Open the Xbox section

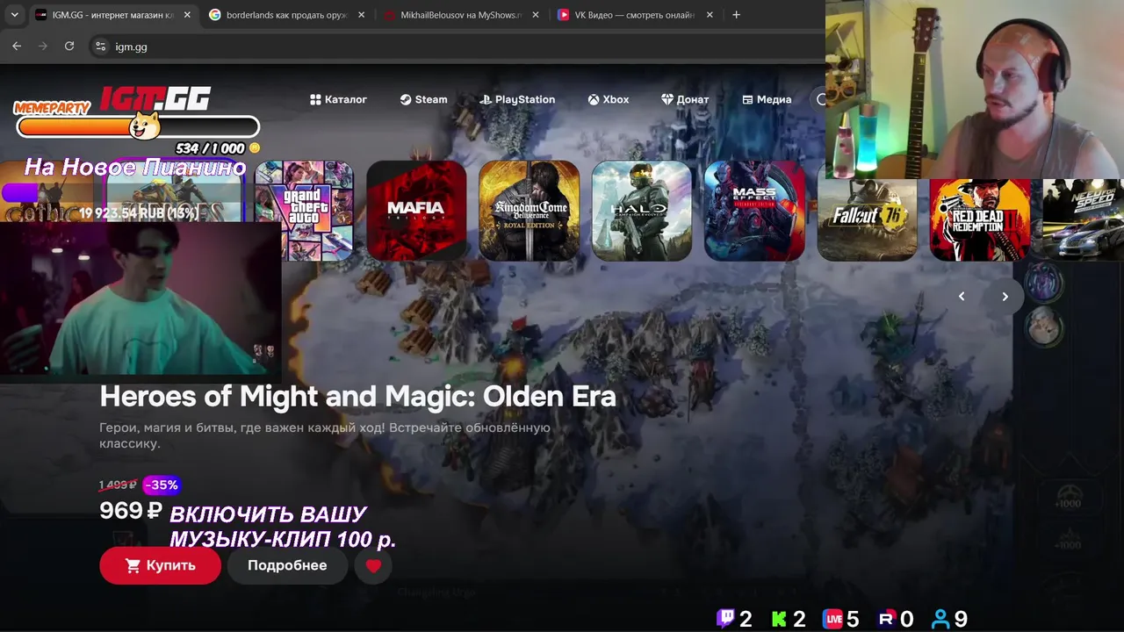pos(609,99)
